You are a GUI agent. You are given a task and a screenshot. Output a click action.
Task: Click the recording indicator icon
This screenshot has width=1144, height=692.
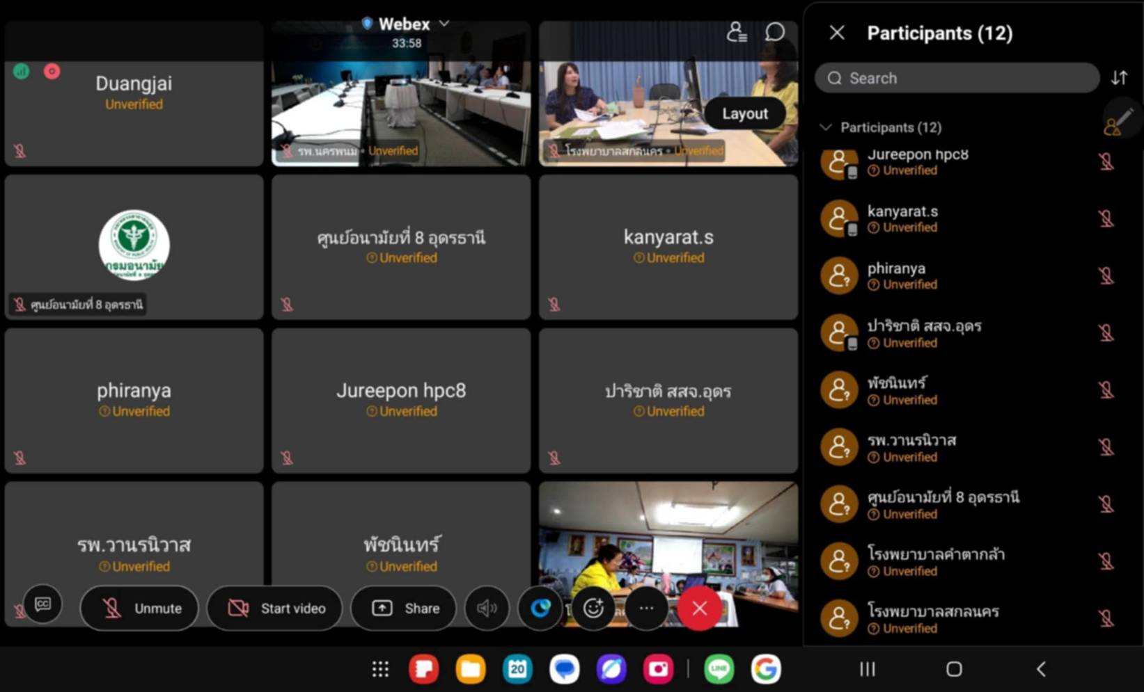point(52,71)
